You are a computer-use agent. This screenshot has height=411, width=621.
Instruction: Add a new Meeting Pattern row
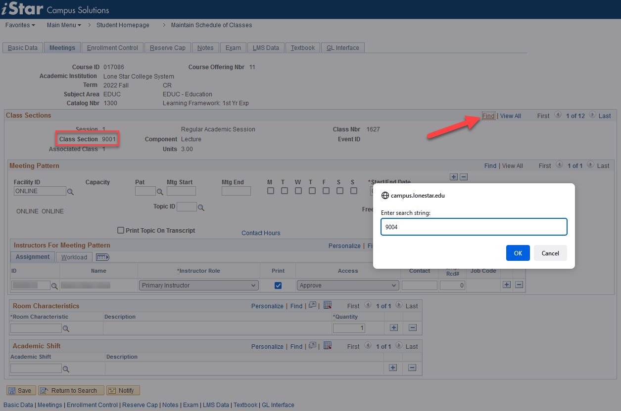pyautogui.click(x=454, y=177)
